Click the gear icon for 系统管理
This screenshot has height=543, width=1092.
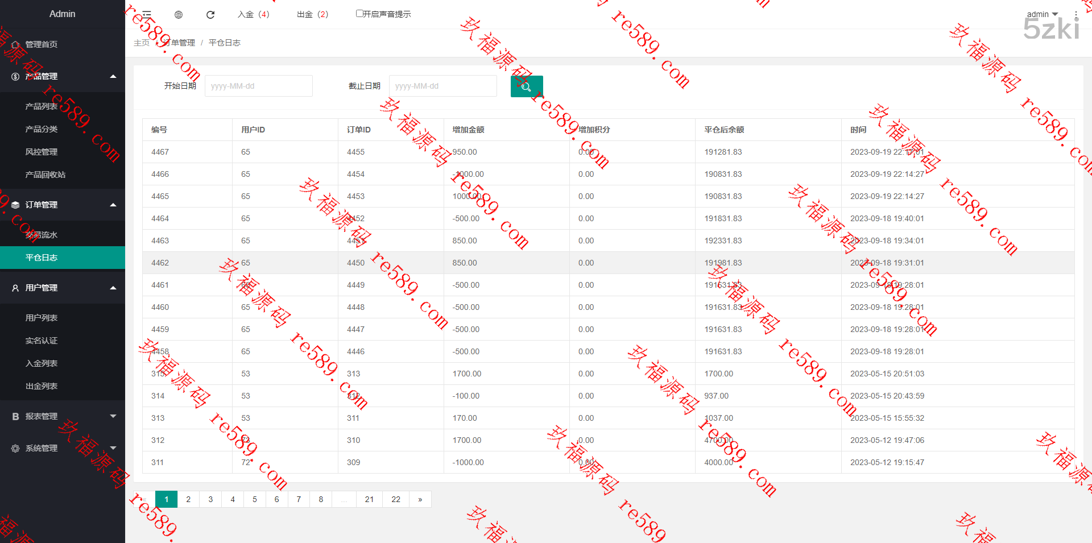[x=15, y=448]
